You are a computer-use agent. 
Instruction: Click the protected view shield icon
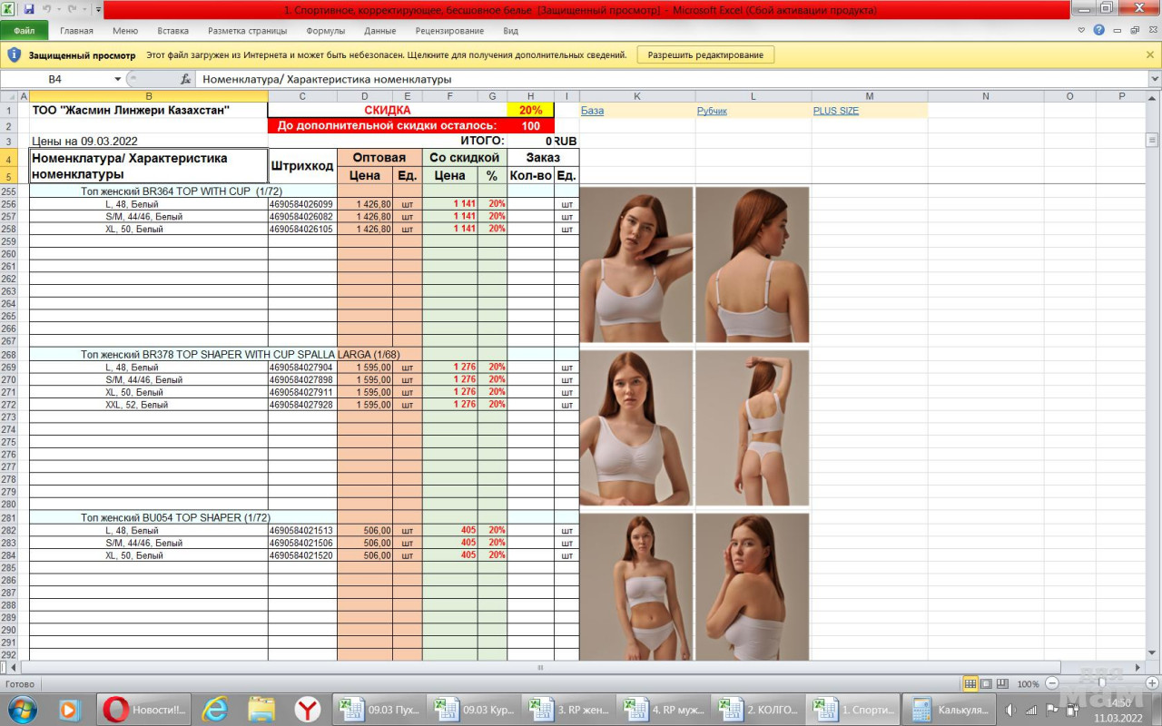[14, 54]
